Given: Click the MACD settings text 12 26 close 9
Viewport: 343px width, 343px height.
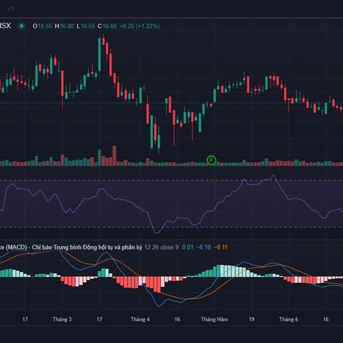Looking at the screenshot, I should [x=161, y=247].
